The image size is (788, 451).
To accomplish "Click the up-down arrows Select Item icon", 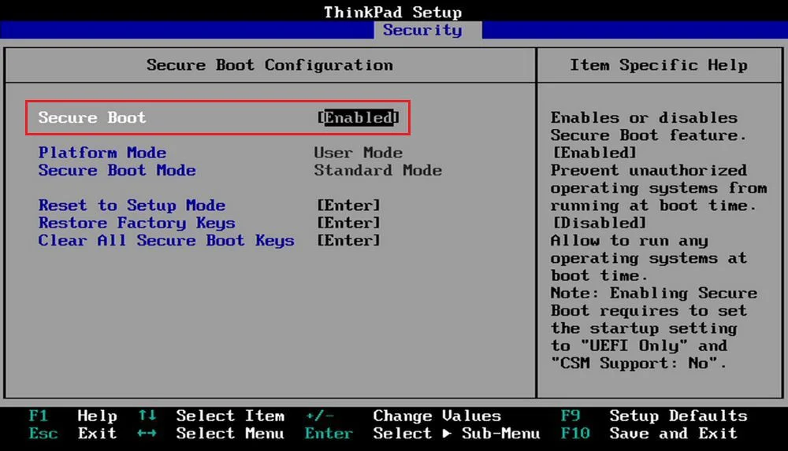I will [147, 416].
